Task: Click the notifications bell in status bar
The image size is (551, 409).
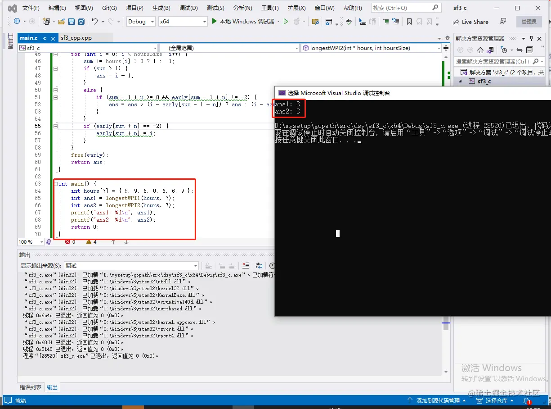Action: (526, 400)
